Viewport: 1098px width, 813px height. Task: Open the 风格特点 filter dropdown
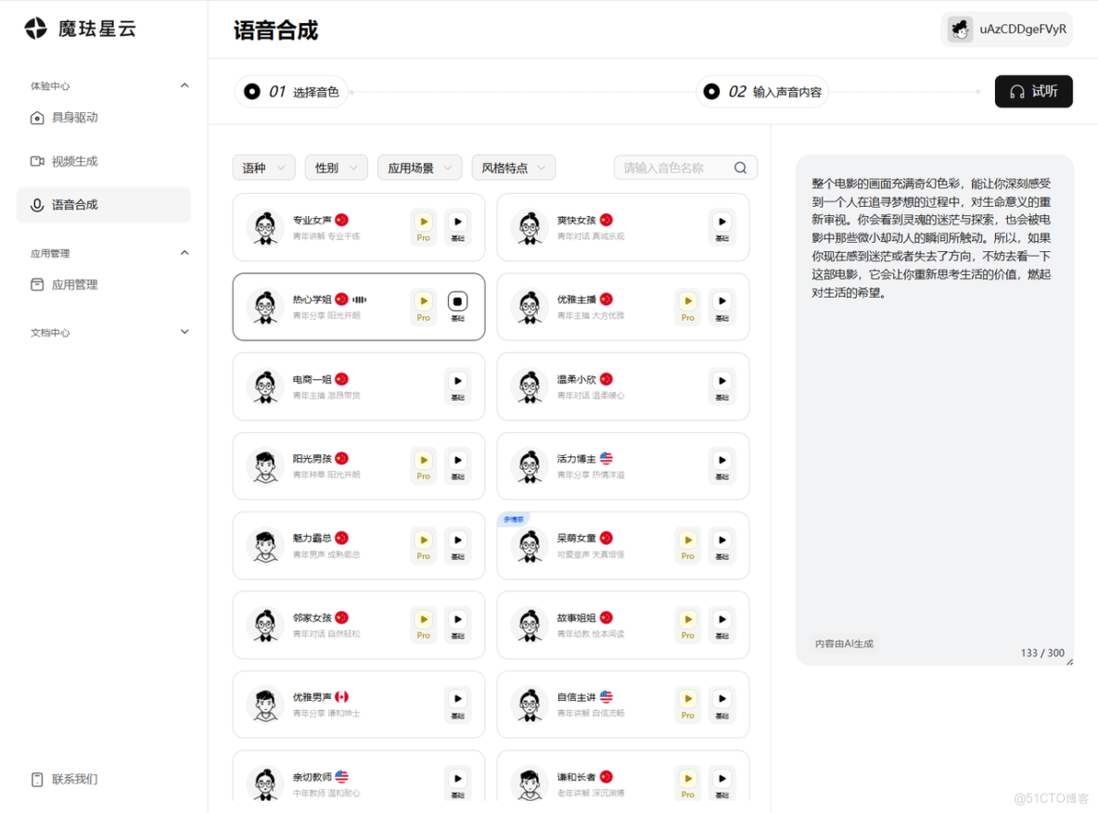pyautogui.click(x=512, y=167)
